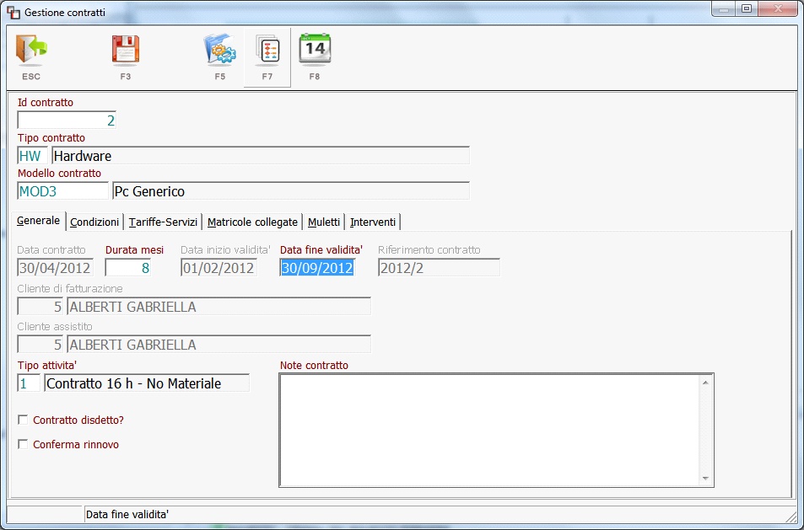Click the Data inizio validita' field
The height and width of the screenshot is (530, 804).
pos(219,268)
